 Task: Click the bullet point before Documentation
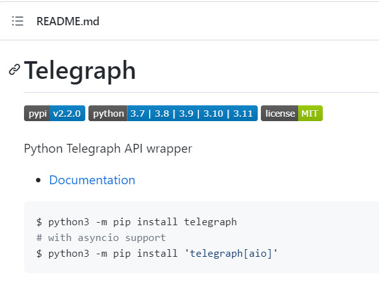(x=39, y=180)
